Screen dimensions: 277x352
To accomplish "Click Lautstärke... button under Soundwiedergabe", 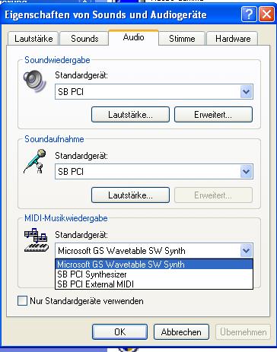I will point(130,115).
